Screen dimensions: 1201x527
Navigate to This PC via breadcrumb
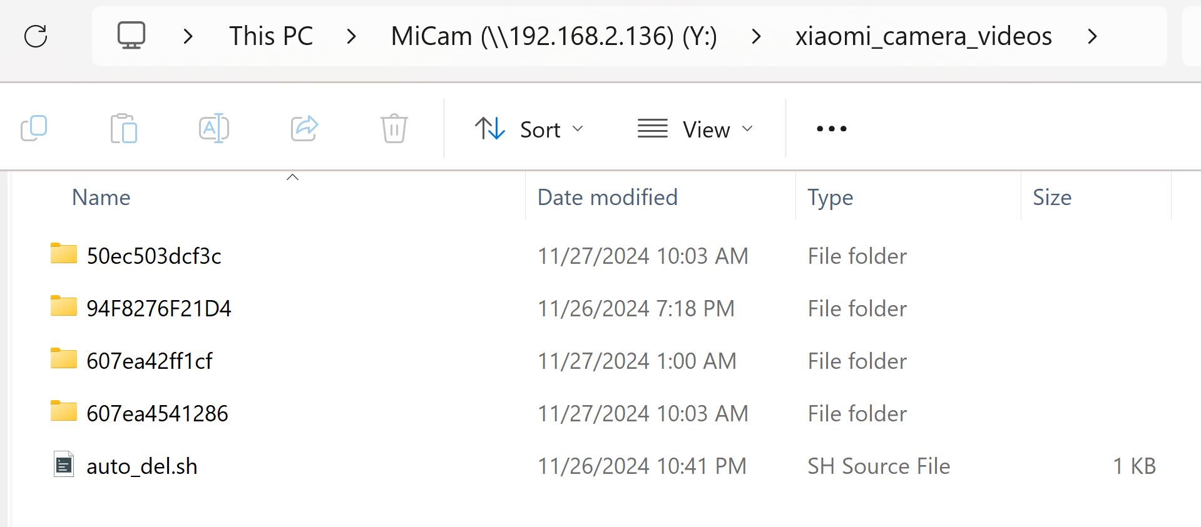(270, 36)
